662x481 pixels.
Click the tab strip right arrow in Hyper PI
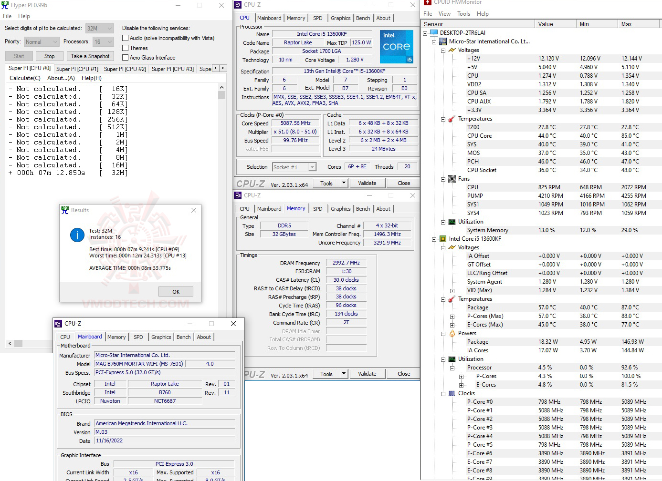pyautogui.click(x=223, y=68)
